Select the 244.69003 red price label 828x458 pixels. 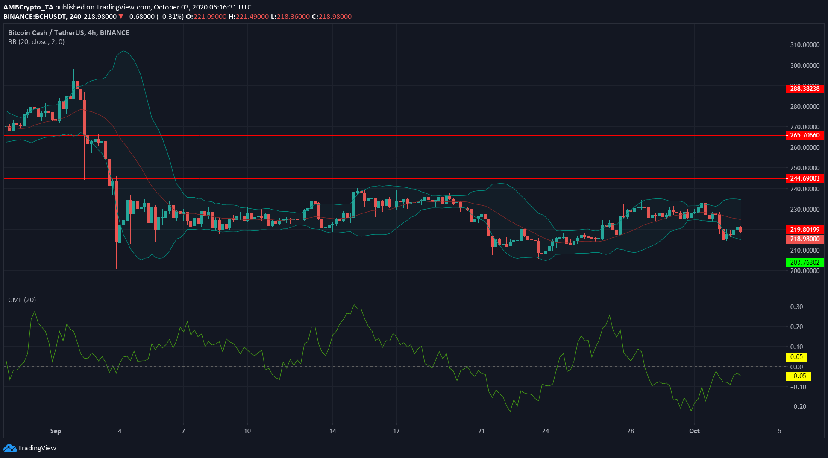tap(805, 178)
